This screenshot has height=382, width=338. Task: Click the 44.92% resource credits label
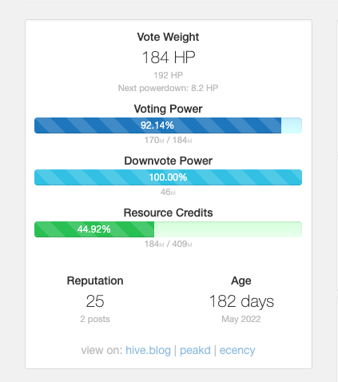tap(94, 229)
